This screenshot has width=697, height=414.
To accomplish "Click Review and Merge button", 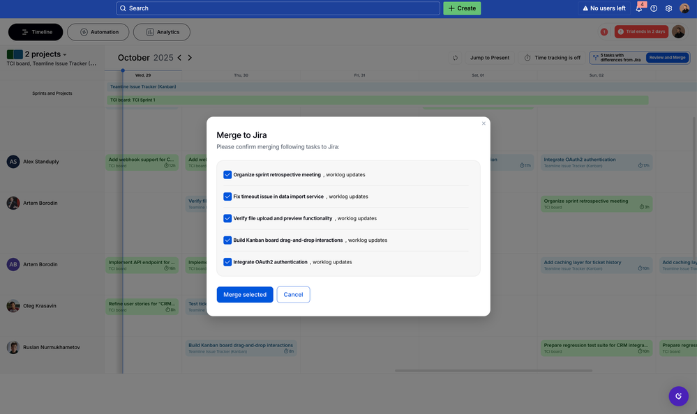I will 667,58.
